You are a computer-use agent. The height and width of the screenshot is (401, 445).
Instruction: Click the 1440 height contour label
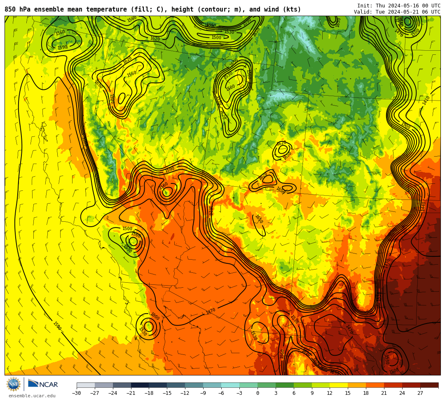424,206
